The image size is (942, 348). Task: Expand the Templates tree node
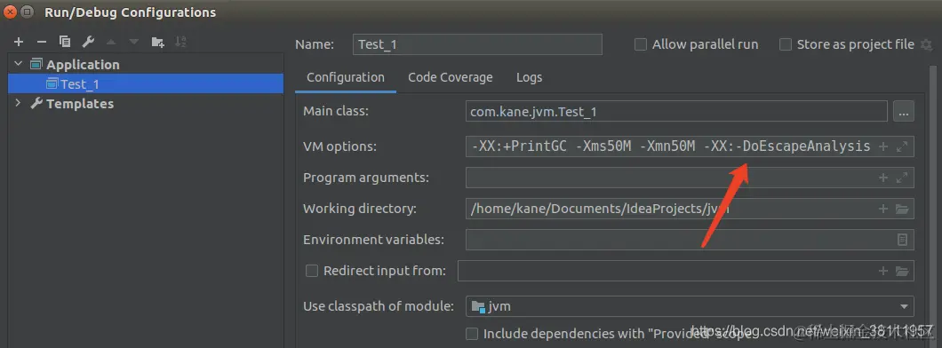pyautogui.click(x=18, y=103)
